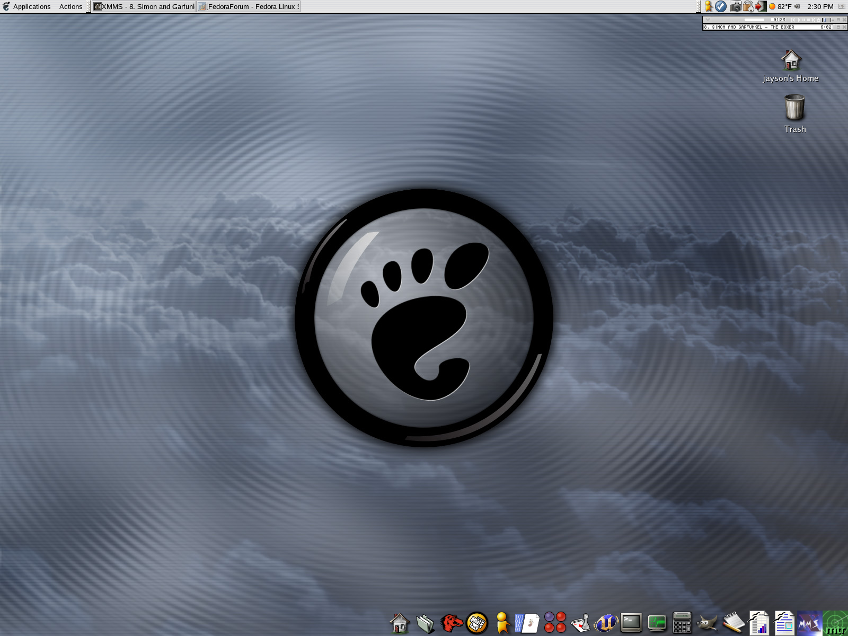Launch the four colored balls game icon

click(555, 622)
